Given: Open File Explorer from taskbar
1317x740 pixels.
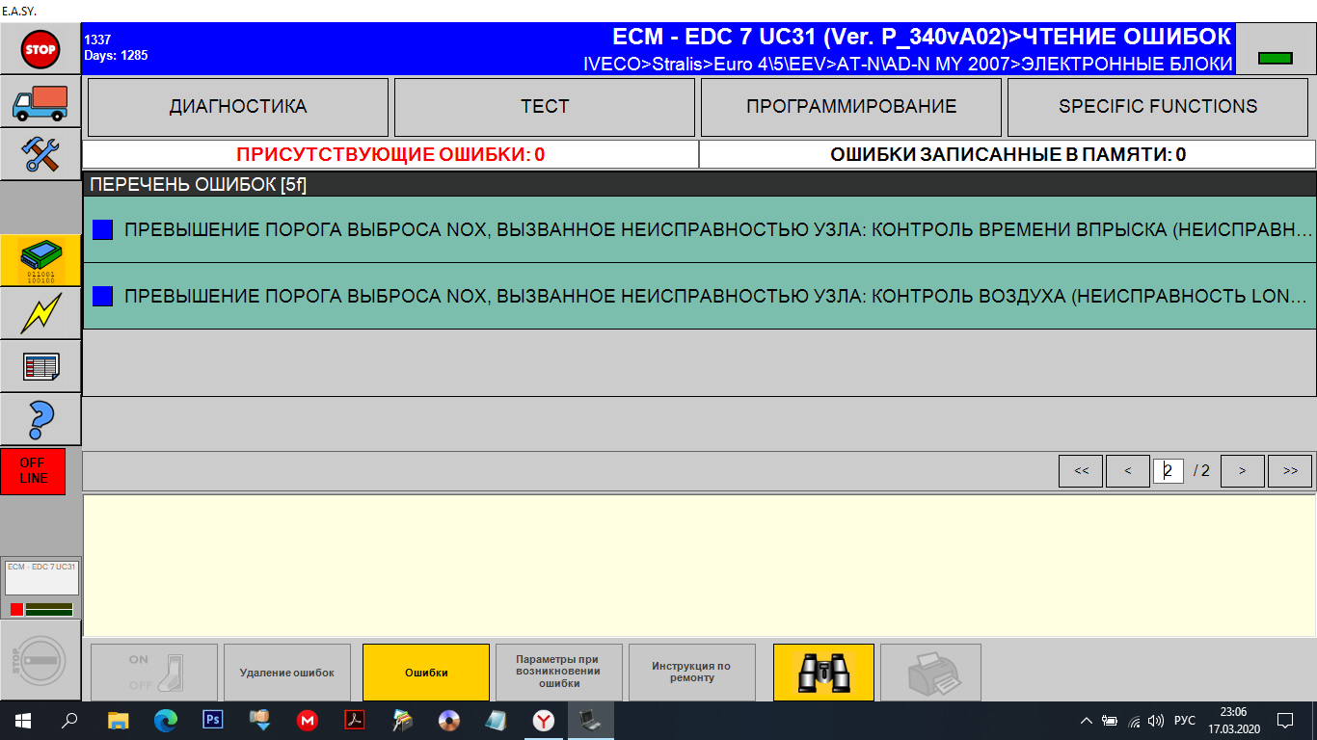Looking at the screenshot, I should click(118, 721).
